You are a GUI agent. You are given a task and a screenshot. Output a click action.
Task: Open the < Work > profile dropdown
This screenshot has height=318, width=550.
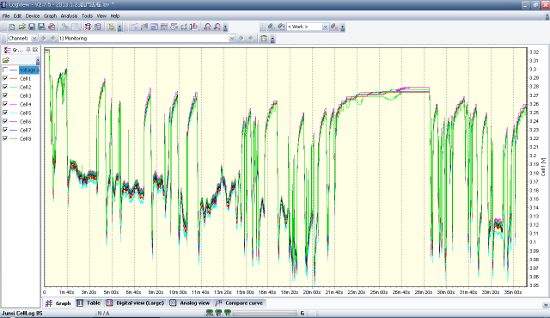[x=325, y=27]
